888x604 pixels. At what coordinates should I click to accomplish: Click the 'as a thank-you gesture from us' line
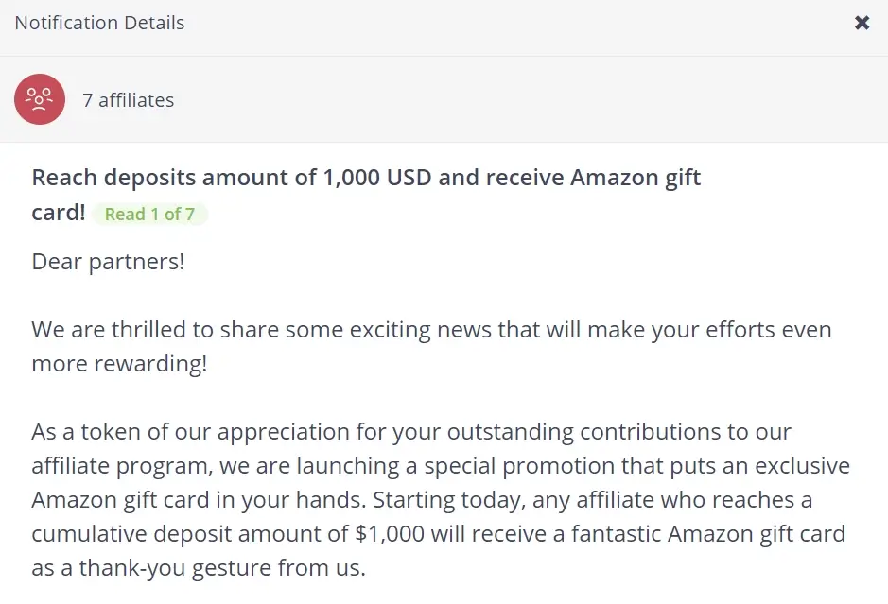pos(199,568)
